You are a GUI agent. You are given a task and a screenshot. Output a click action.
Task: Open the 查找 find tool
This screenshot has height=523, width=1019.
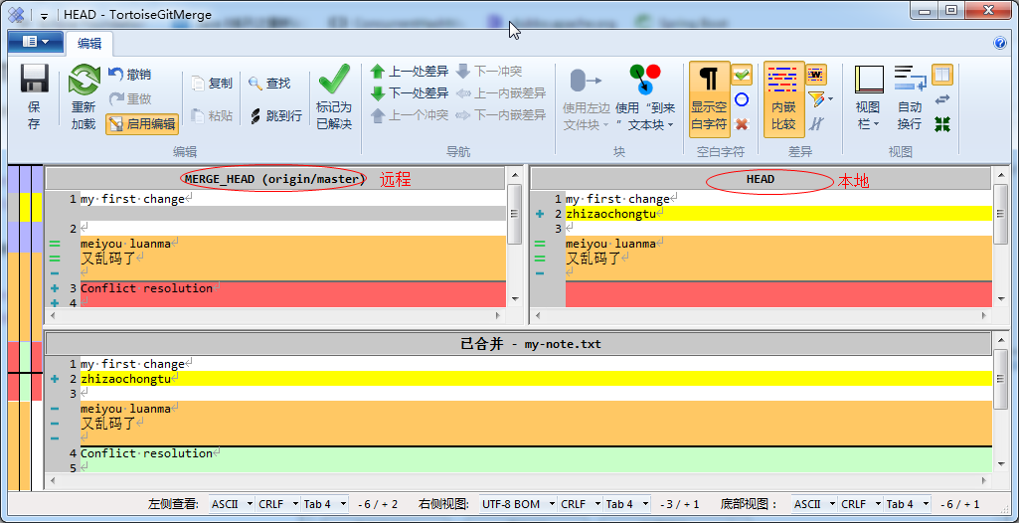[x=269, y=84]
